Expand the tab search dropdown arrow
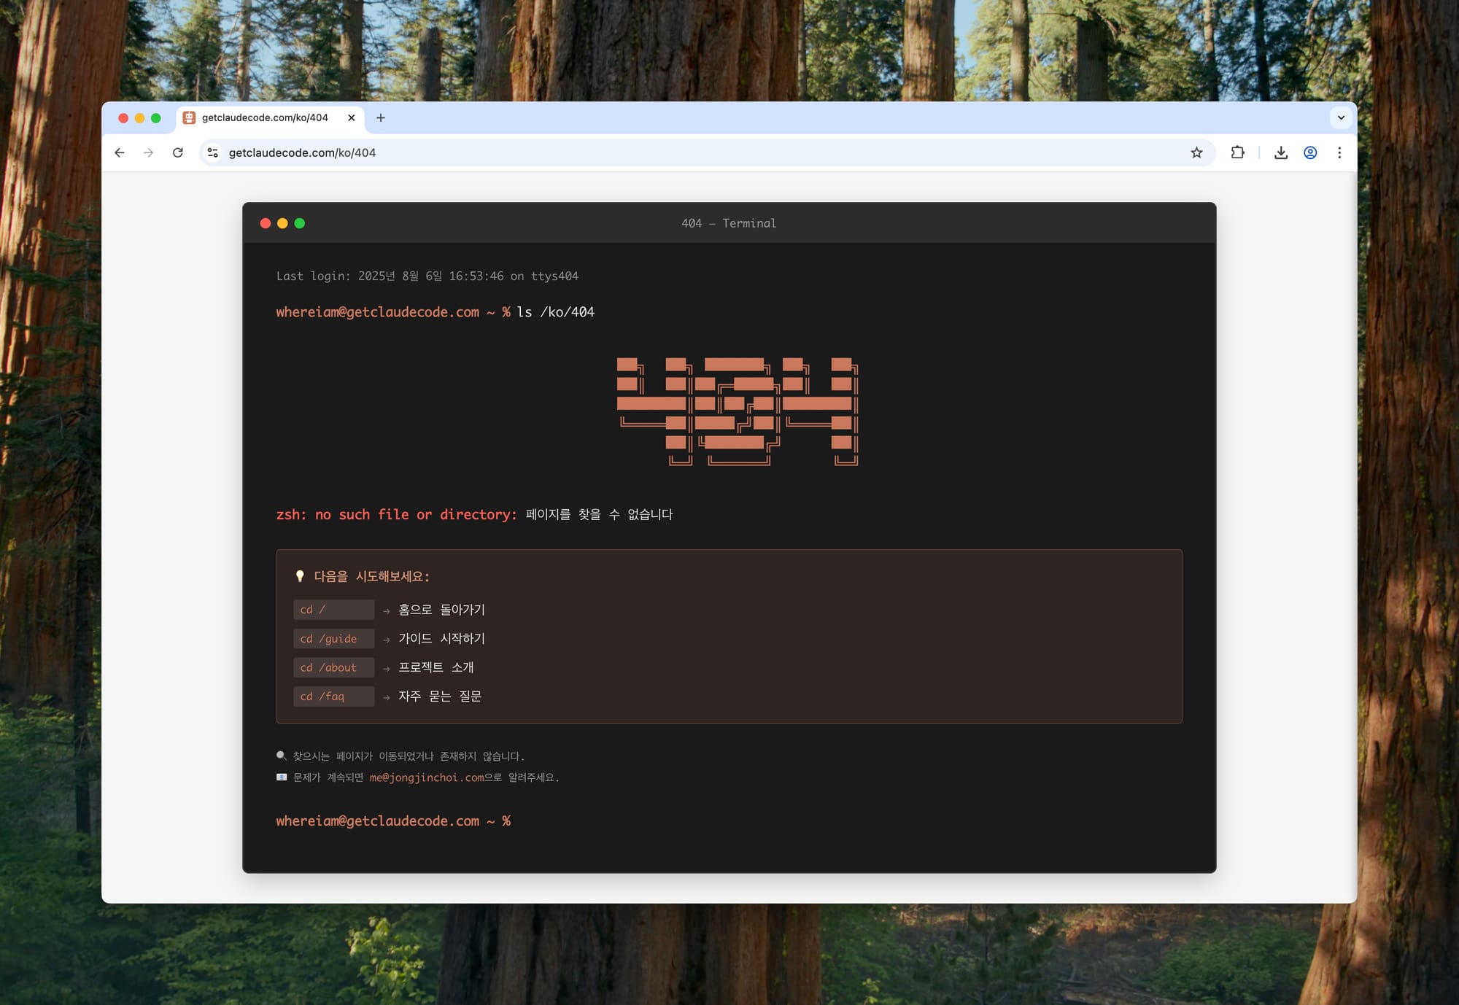This screenshot has height=1005, width=1459. (1341, 117)
